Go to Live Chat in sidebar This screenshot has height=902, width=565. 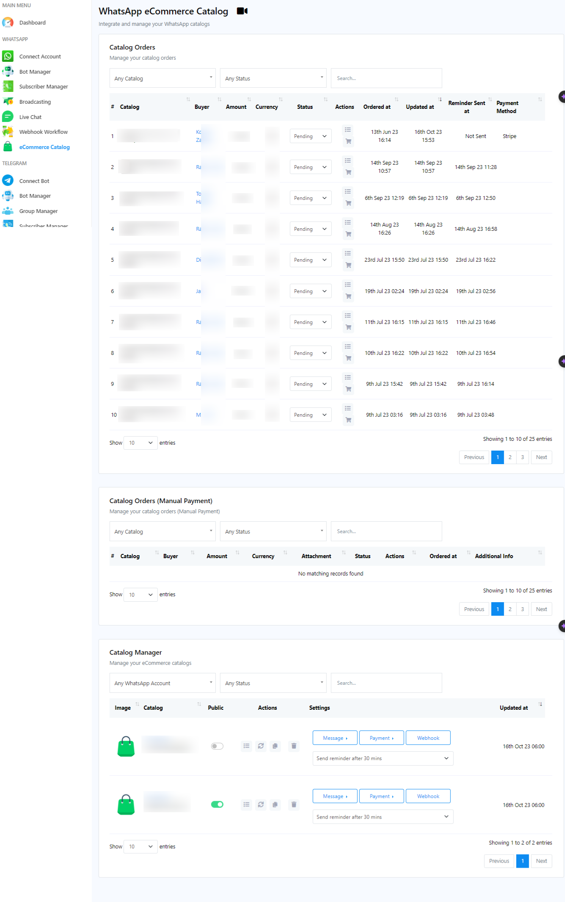pyautogui.click(x=30, y=117)
